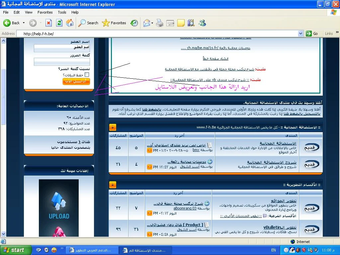Open the الاستضافة المجانية forum link
340x255 pixels.
click(x=278, y=143)
